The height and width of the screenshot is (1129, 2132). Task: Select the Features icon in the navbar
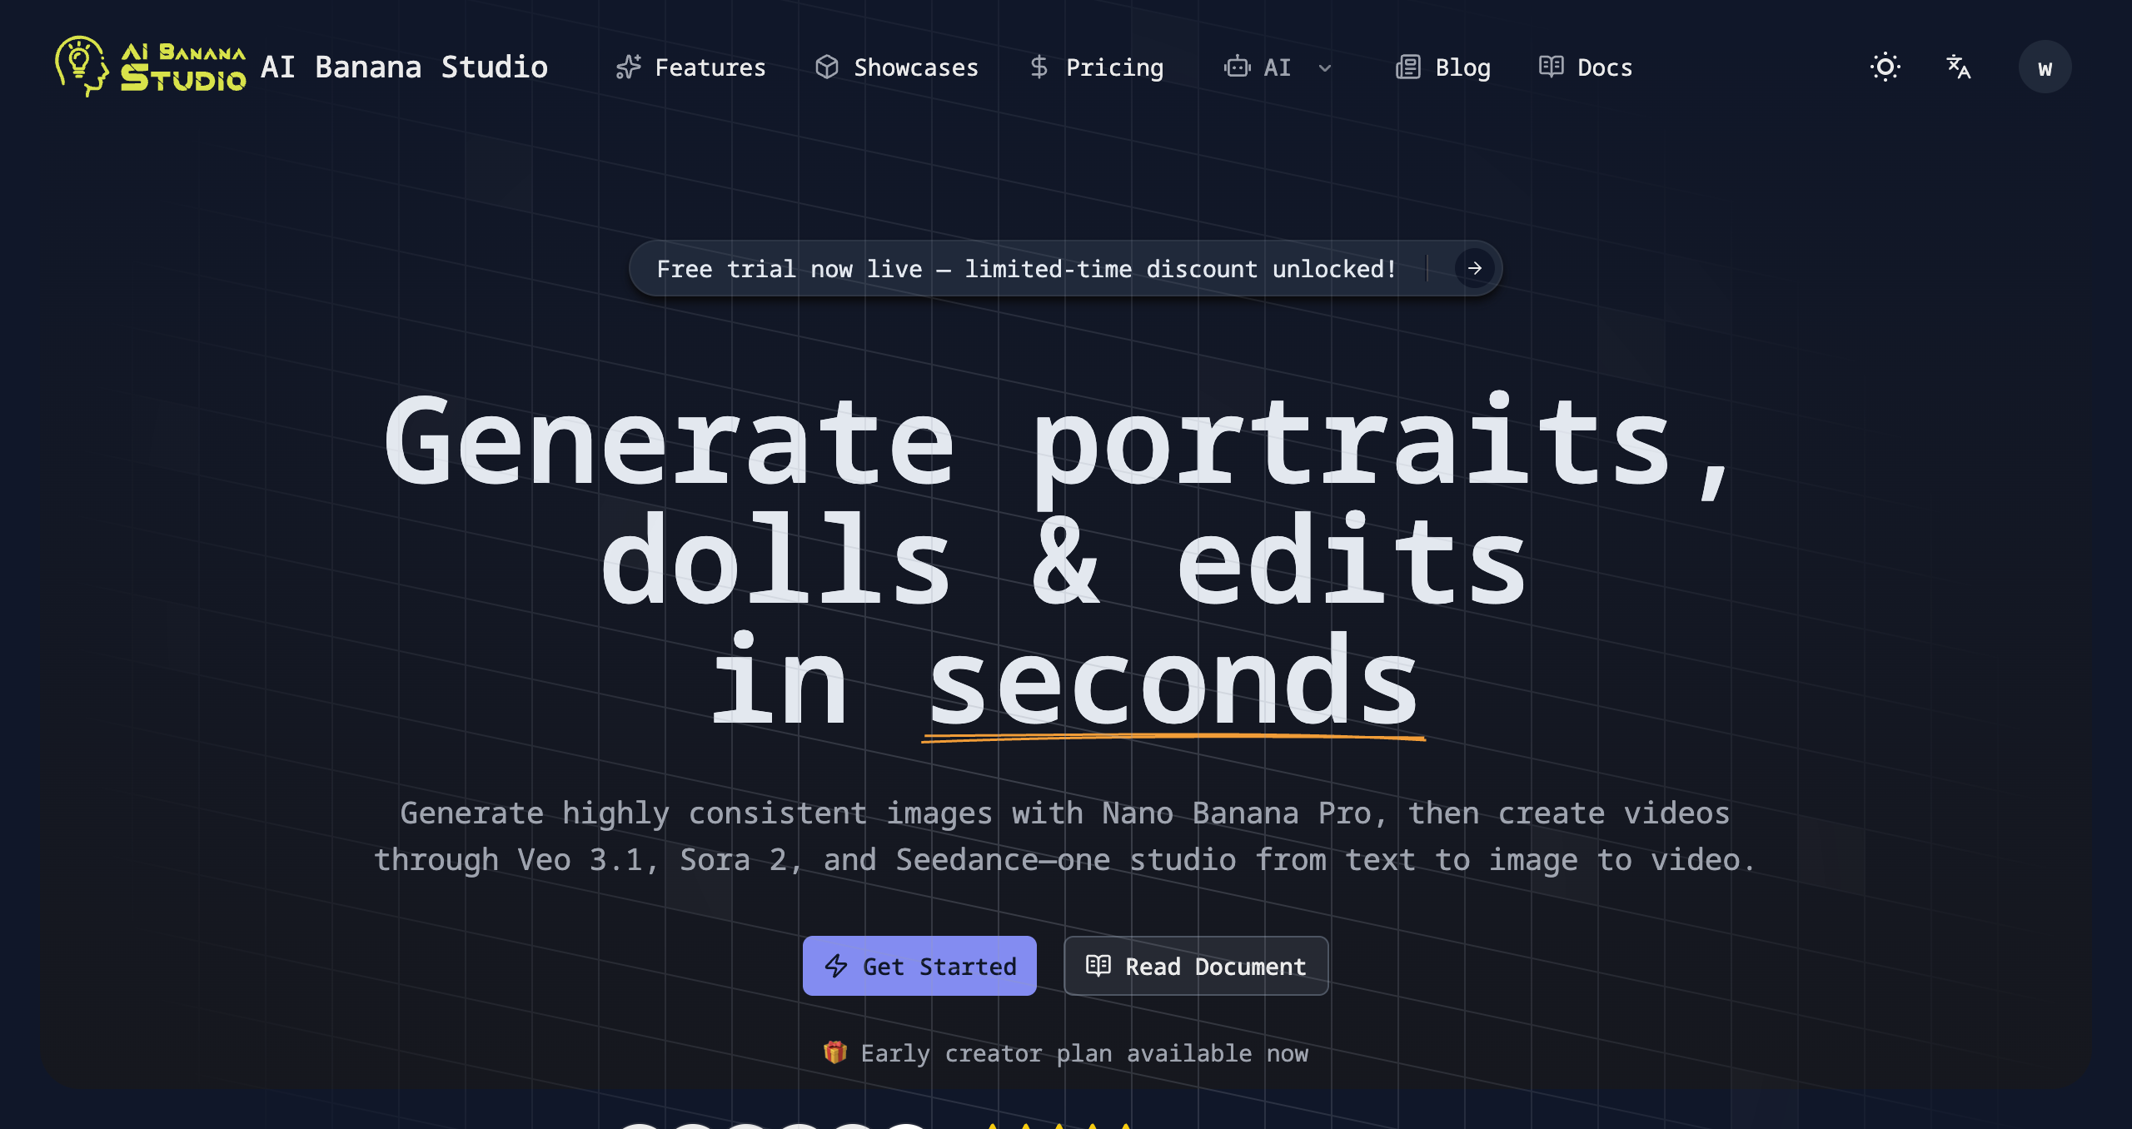click(x=628, y=67)
